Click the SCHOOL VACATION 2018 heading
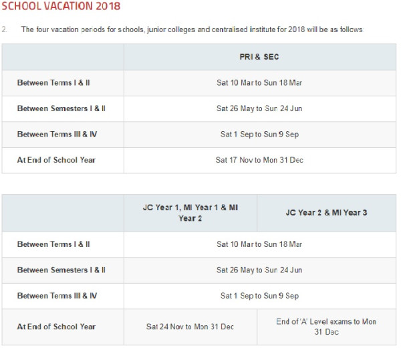 coord(61,6)
